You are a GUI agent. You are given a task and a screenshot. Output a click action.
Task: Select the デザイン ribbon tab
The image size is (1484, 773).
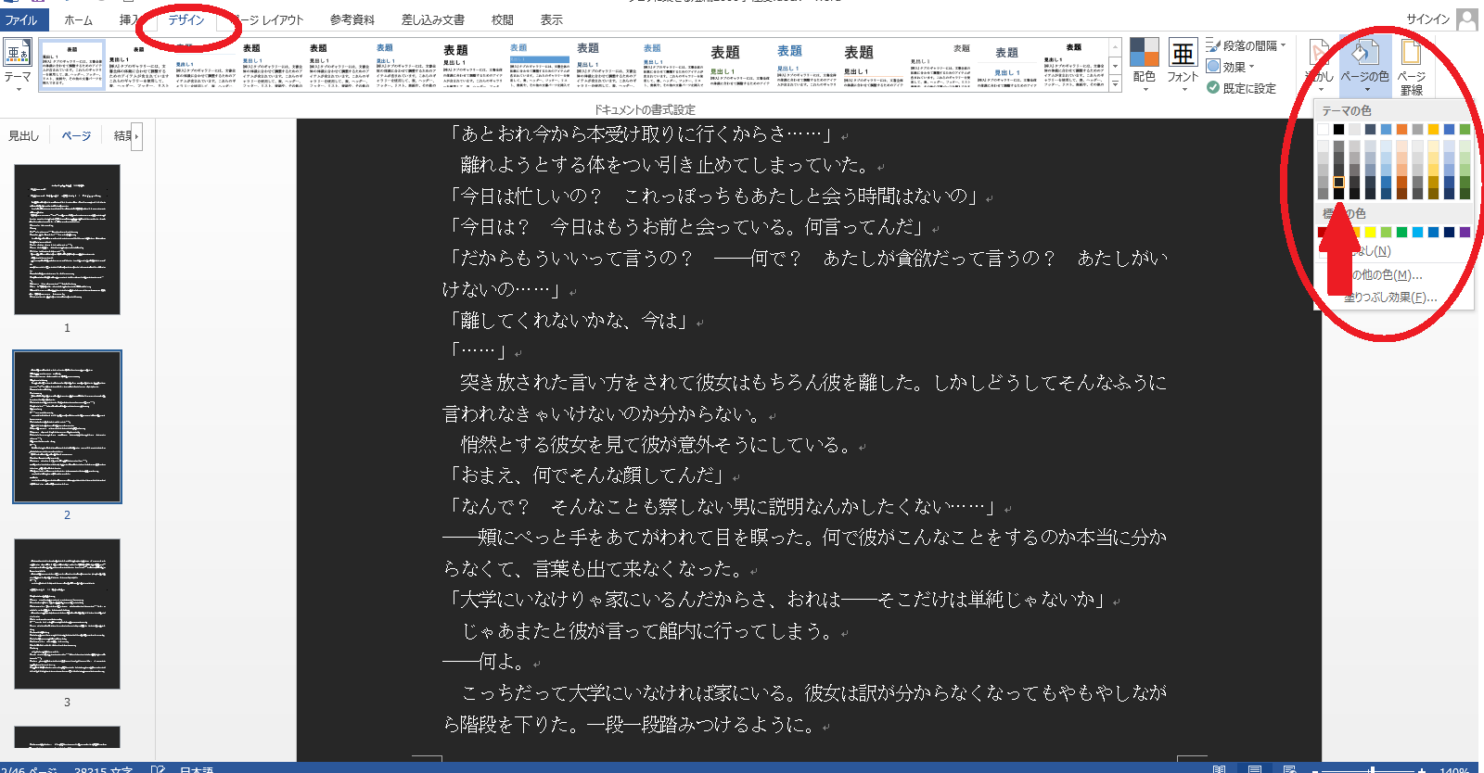[186, 19]
